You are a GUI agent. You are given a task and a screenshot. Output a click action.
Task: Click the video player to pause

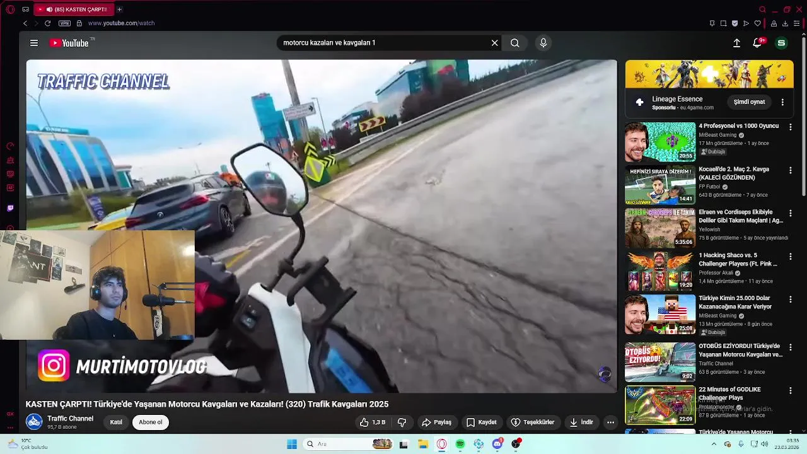322,226
